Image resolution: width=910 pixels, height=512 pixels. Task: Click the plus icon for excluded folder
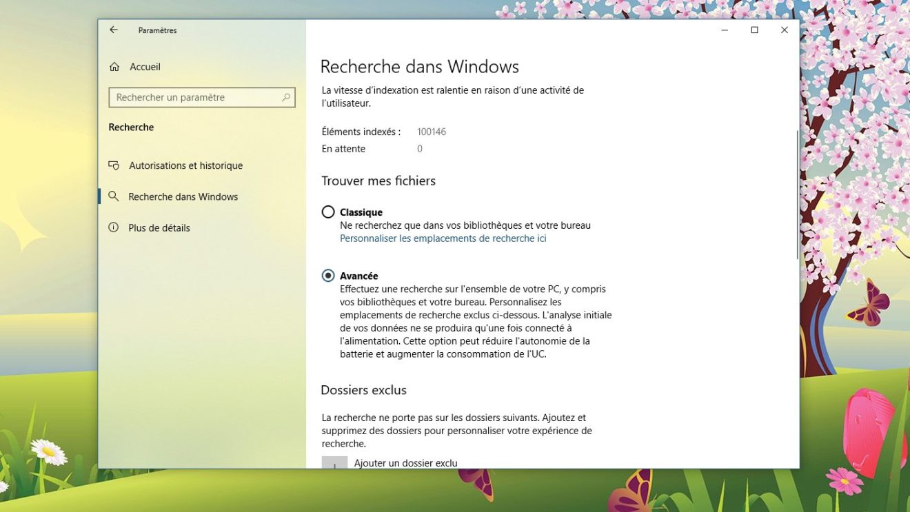click(x=335, y=463)
